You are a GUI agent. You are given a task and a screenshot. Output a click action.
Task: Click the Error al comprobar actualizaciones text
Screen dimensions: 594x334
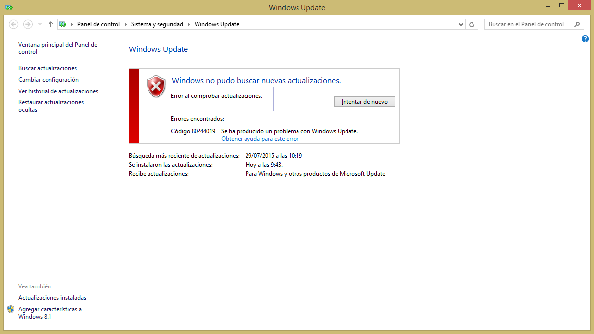click(216, 96)
